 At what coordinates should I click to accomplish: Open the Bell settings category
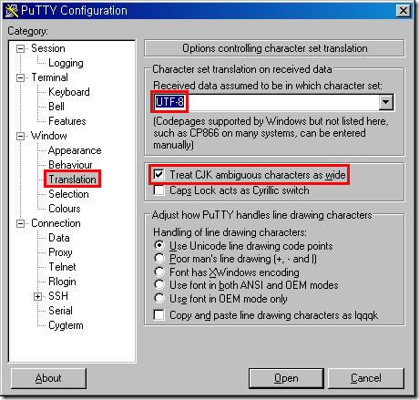click(x=56, y=107)
